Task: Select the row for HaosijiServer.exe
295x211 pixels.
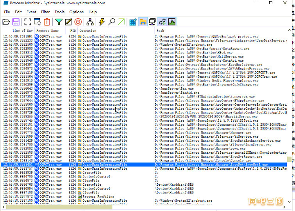Action: (x=144, y=117)
